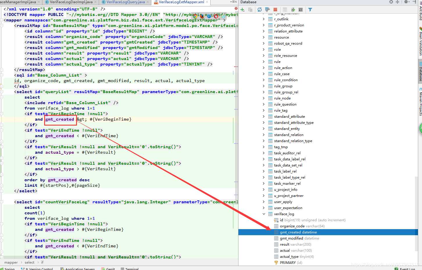
Task: Select gmt_created datetime column
Action: coord(328,232)
